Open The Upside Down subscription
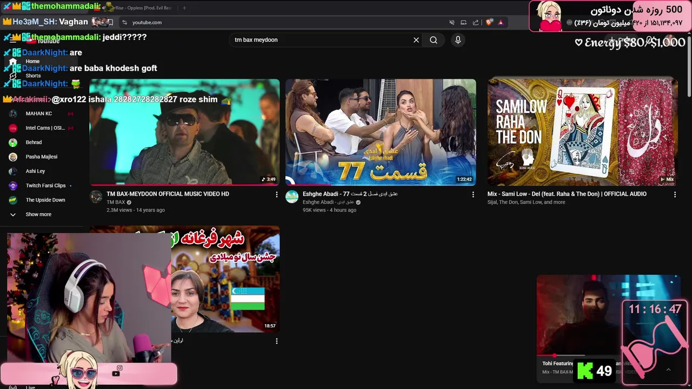The height and width of the screenshot is (389, 692). [x=45, y=200]
